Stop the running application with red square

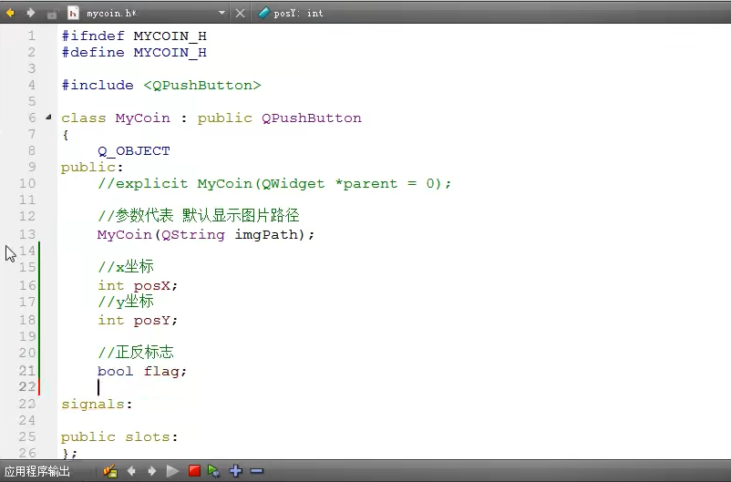click(194, 471)
